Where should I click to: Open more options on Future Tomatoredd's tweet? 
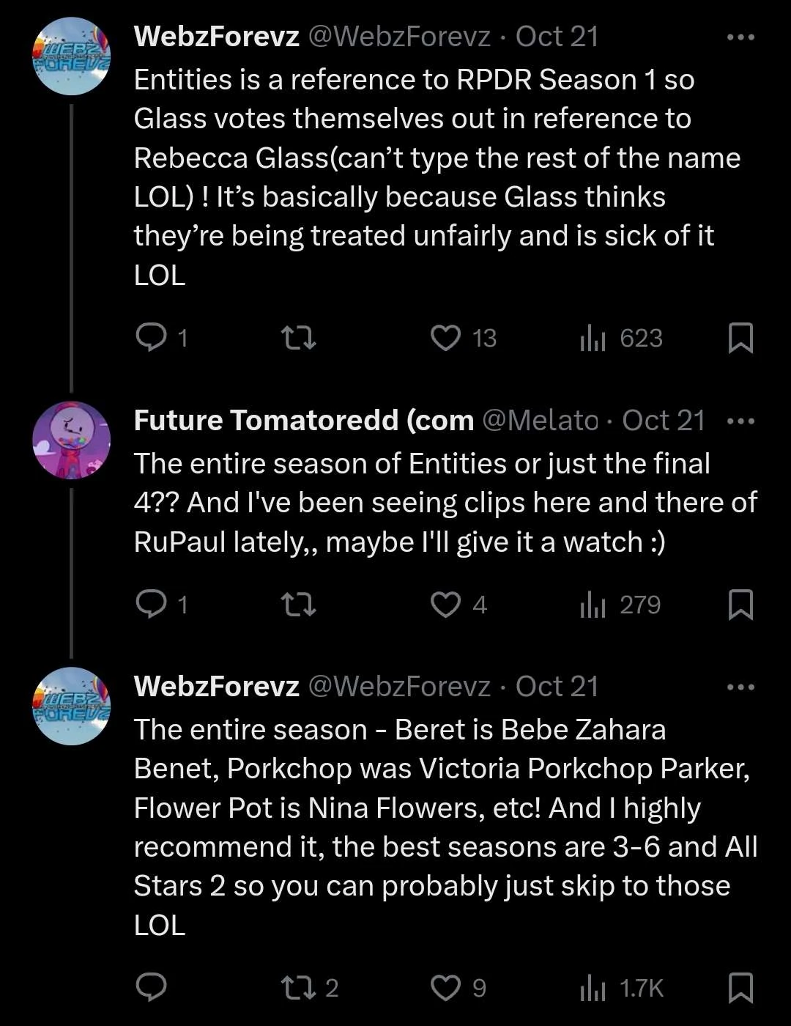[x=740, y=421]
